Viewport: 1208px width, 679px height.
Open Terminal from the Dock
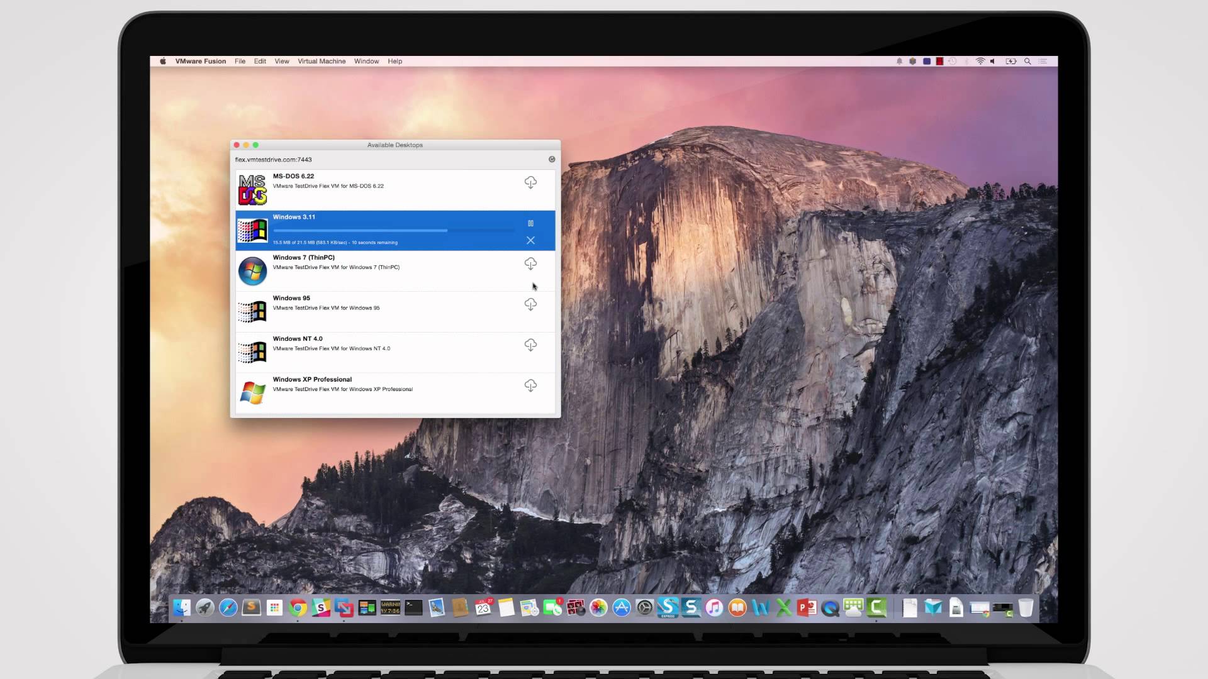click(x=413, y=607)
